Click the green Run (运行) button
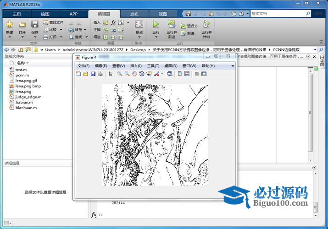The height and width of the screenshot is (229, 328). point(156,24)
